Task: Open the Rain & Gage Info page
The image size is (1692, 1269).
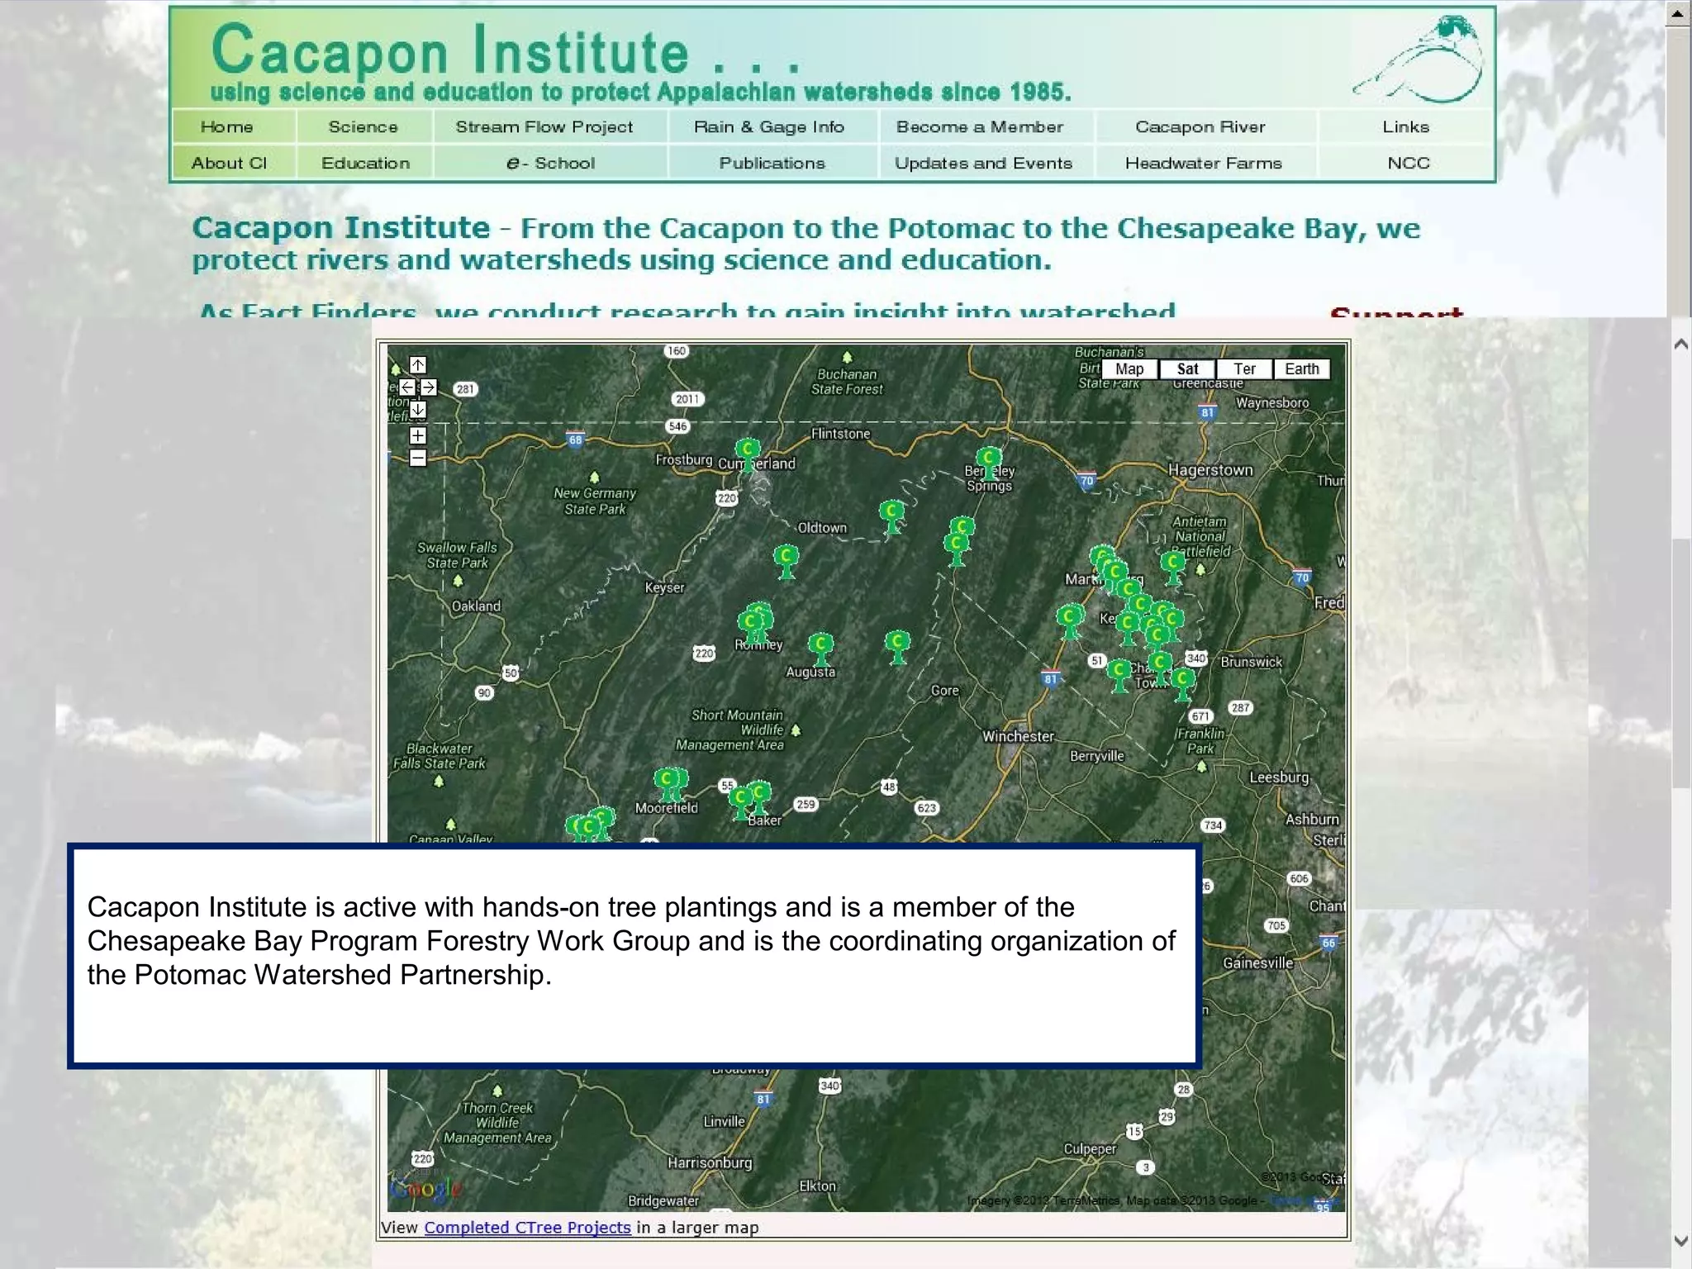Action: [768, 127]
